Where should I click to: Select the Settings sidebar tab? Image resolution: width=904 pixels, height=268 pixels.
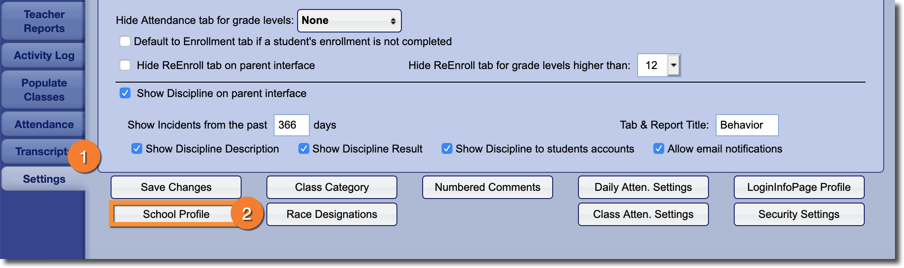[x=44, y=179]
